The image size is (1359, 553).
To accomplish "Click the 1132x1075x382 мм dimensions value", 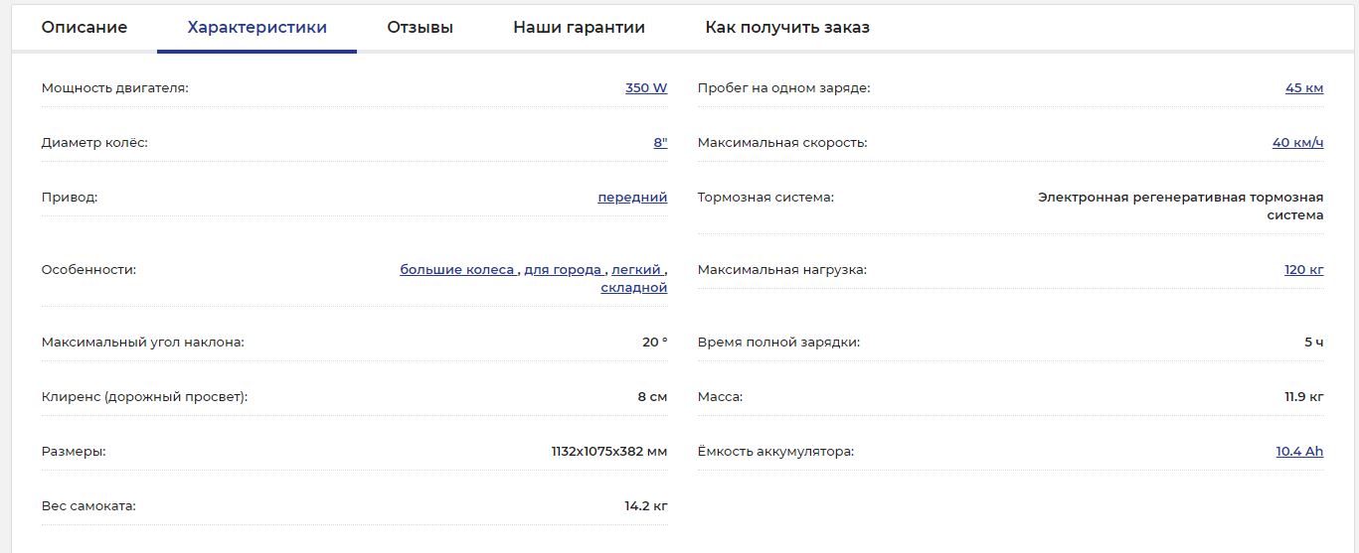I will coord(609,451).
